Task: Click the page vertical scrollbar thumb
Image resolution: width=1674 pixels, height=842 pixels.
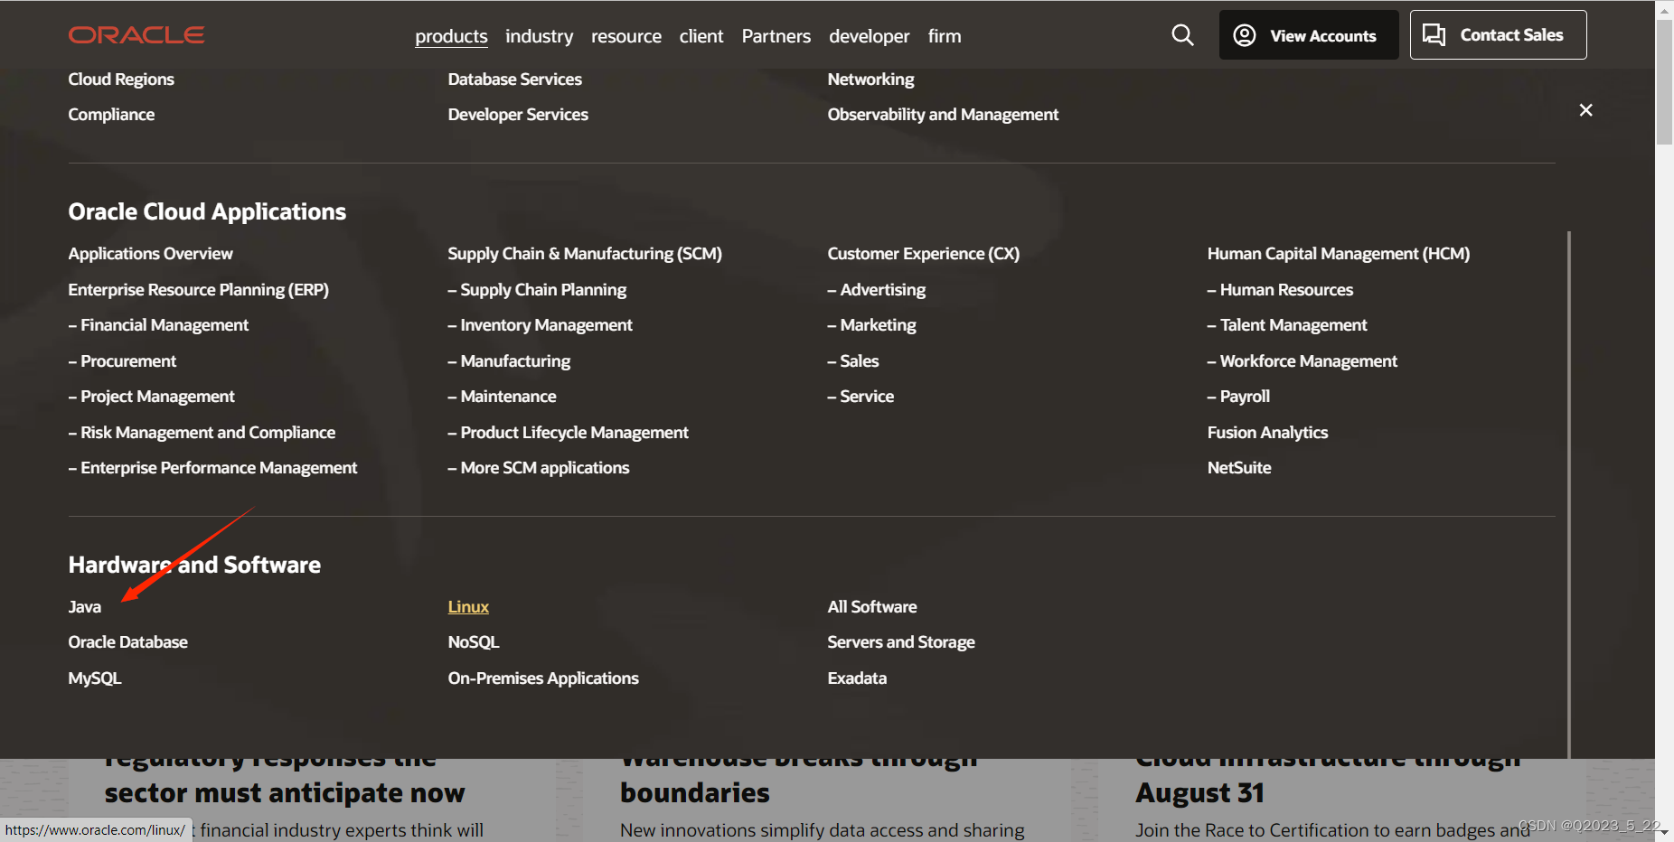Action: pyautogui.click(x=1664, y=82)
